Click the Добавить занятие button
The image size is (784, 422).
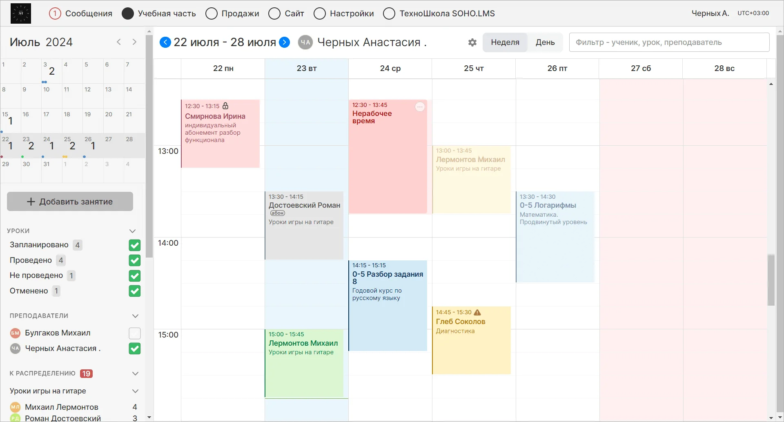pyautogui.click(x=70, y=202)
